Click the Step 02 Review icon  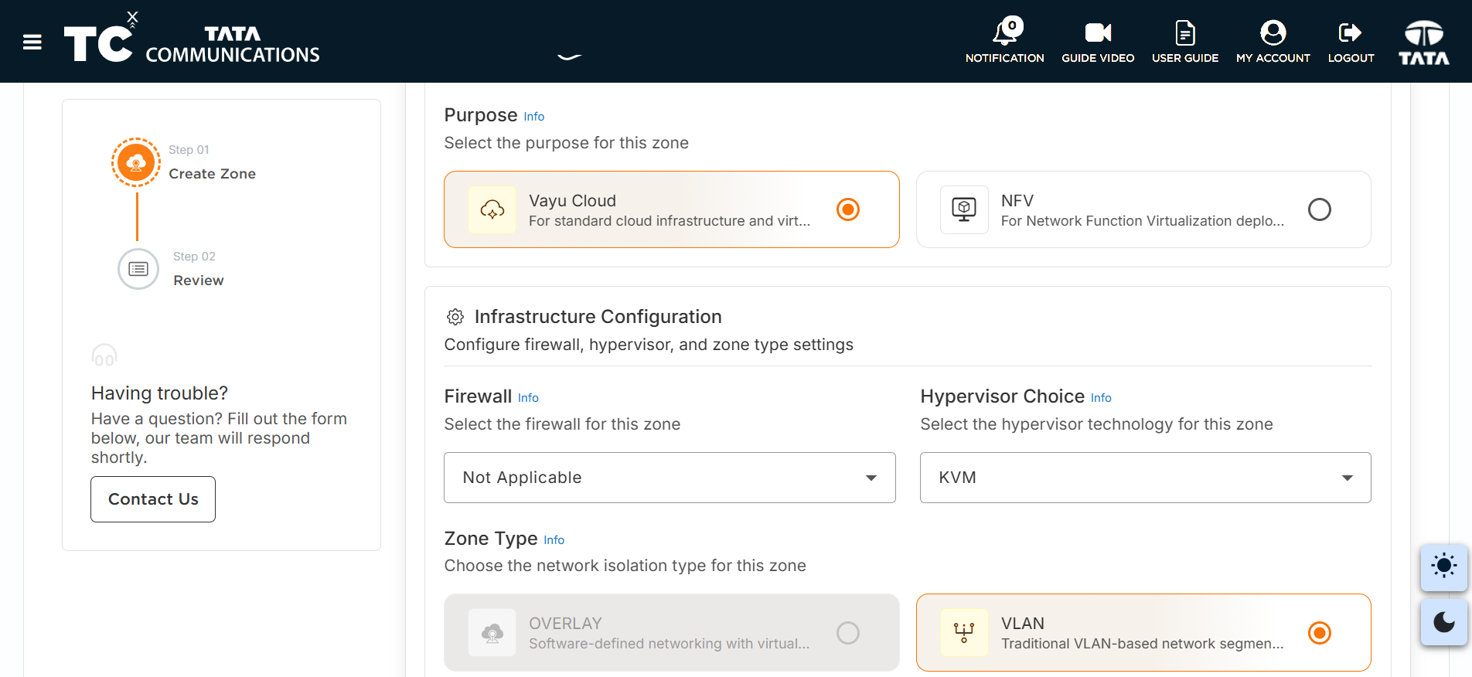click(x=138, y=269)
